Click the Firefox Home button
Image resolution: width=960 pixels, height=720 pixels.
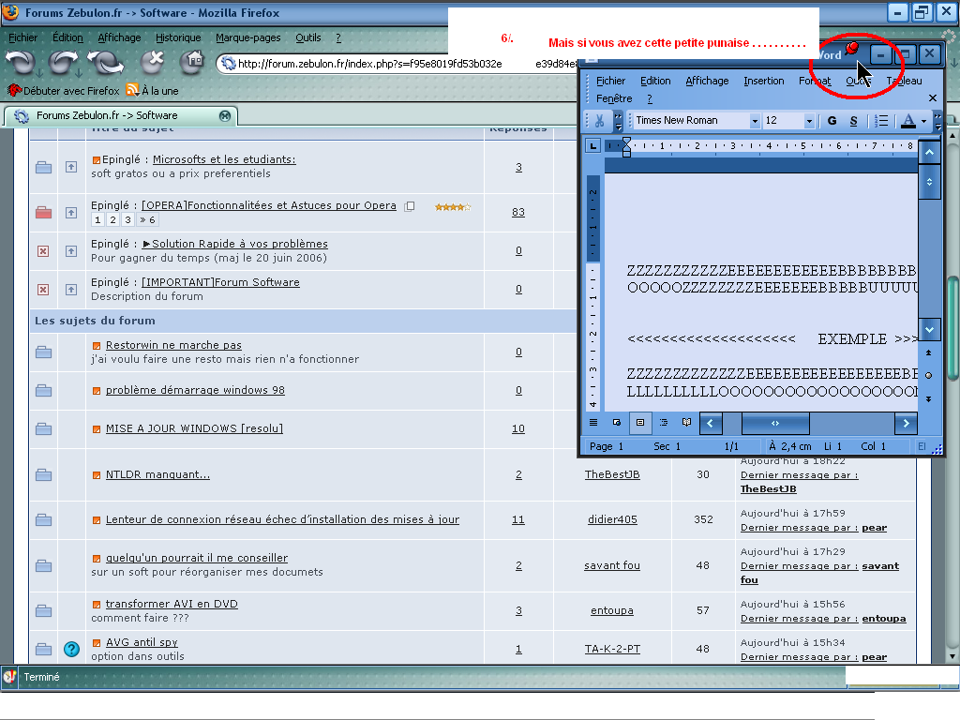pyautogui.click(x=194, y=62)
